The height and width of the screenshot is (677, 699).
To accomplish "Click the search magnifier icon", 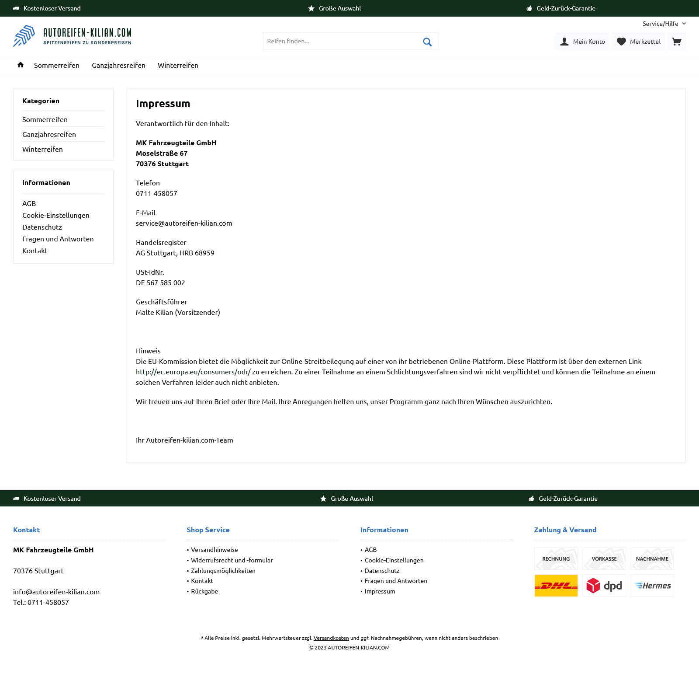I will [x=427, y=42].
